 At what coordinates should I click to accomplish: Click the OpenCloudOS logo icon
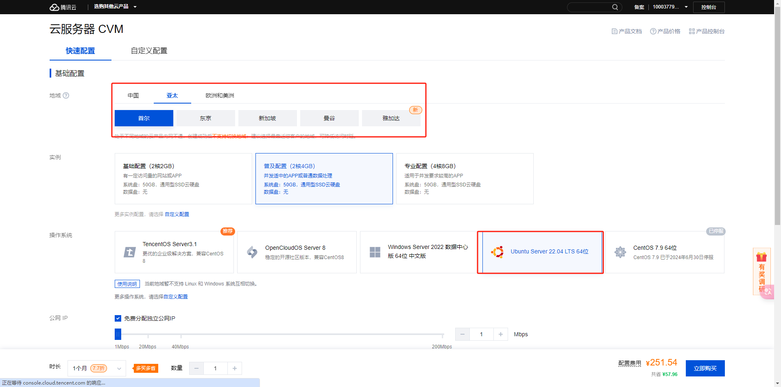[252, 252]
